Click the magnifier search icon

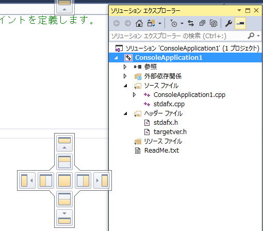[251, 36]
